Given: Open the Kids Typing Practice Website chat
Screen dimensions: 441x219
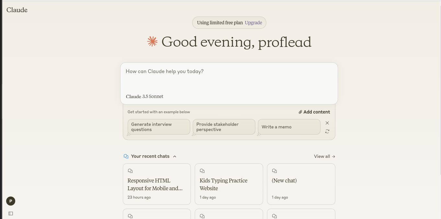Looking at the screenshot, I should tap(229, 184).
